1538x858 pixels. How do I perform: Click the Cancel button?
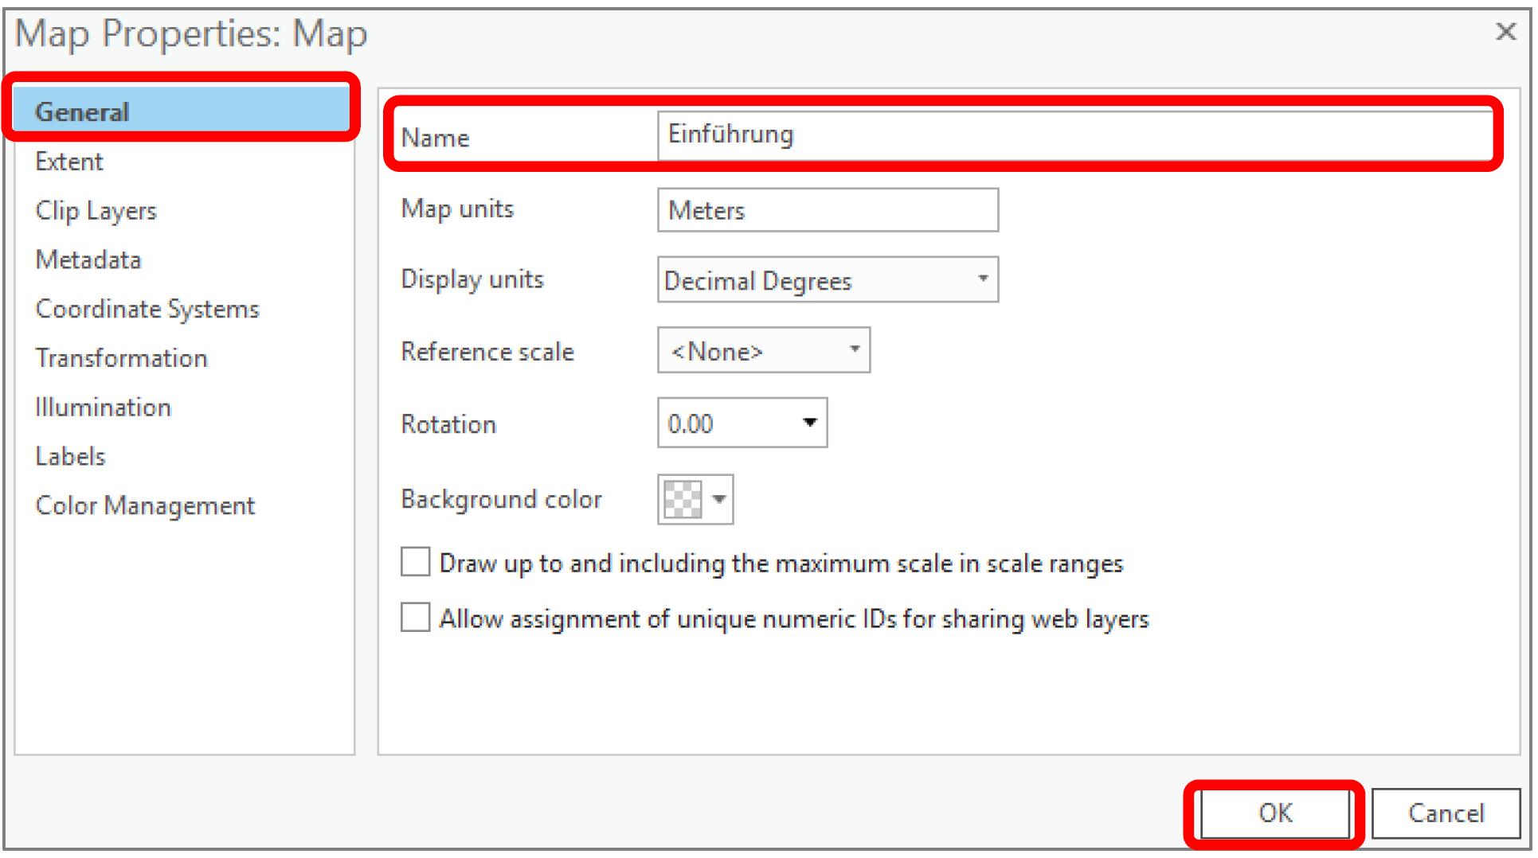(x=1445, y=813)
